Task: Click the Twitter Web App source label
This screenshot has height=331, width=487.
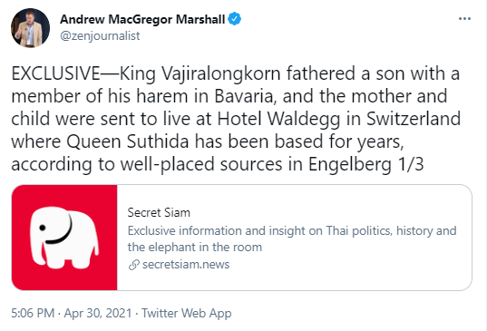Action: click(x=186, y=313)
